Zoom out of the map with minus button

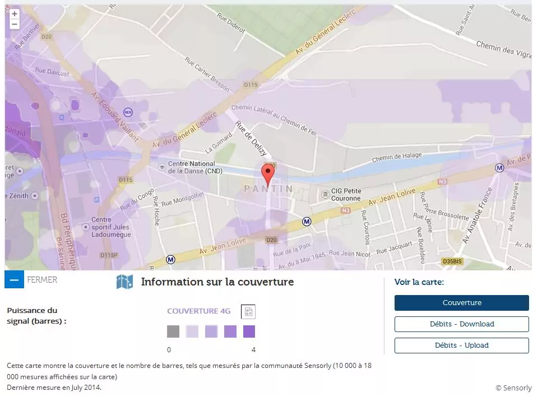(x=15, y=24)
